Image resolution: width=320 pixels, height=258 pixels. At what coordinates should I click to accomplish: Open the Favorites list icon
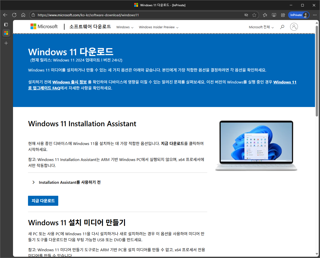(x=265, y=15)
